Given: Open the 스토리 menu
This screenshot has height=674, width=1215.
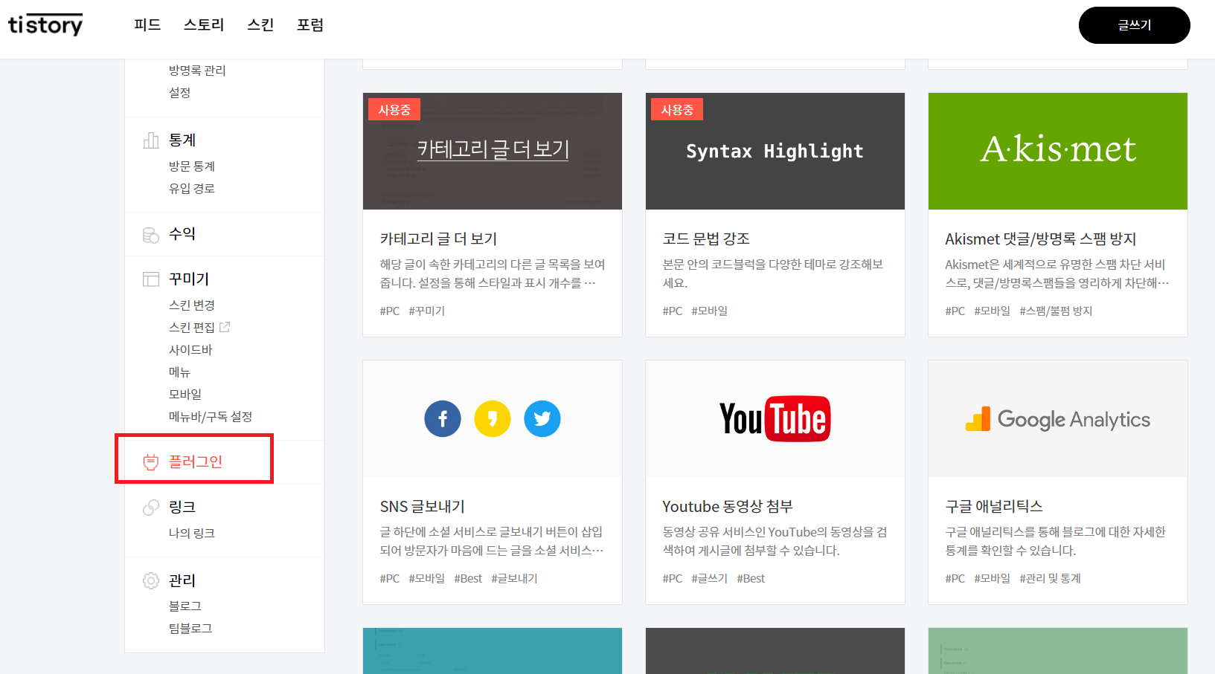Looking at the screenshot, I should coord(204,25).
